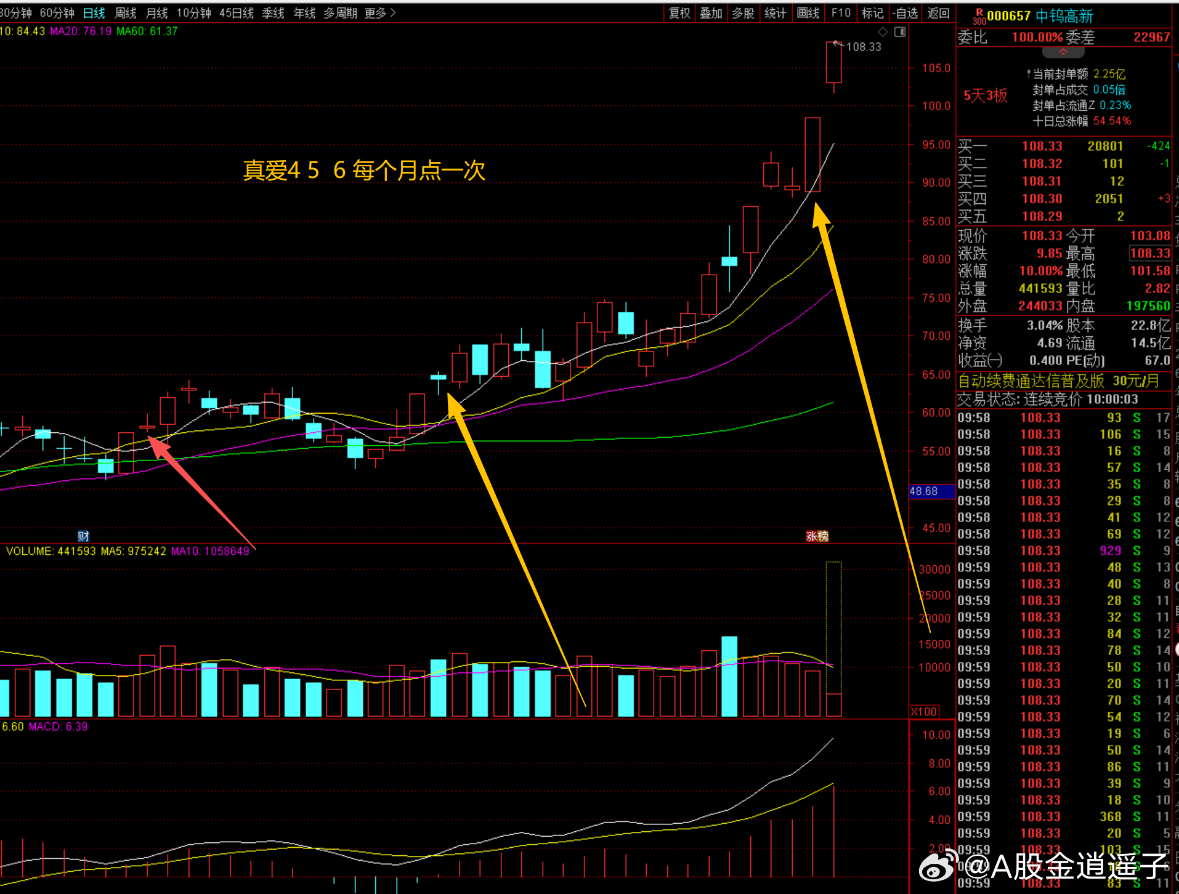
Task: Click the MA5: 975242 volume label
Action: tap(134, 551)
